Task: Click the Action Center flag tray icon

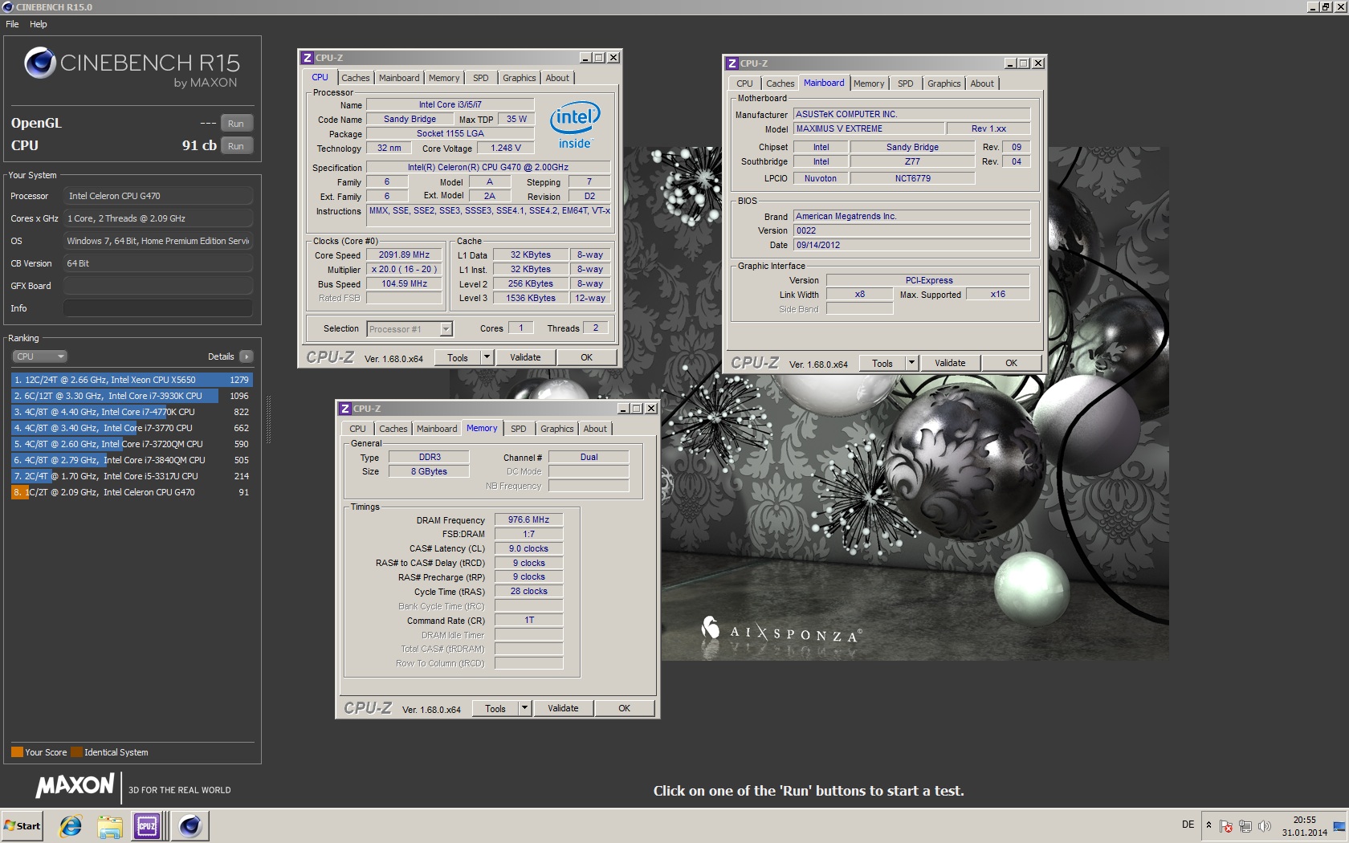Action: point(1226,826)
